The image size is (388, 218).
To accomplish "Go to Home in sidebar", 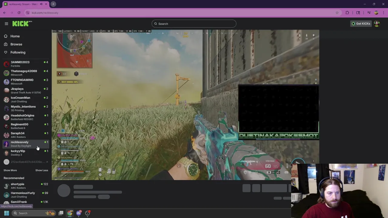I will click(15, 36).
